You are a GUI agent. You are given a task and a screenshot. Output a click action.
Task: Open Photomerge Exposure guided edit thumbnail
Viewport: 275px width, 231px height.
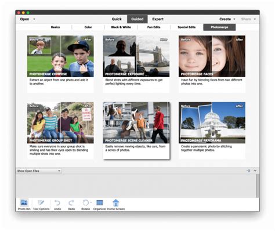(x=136, y=56)
